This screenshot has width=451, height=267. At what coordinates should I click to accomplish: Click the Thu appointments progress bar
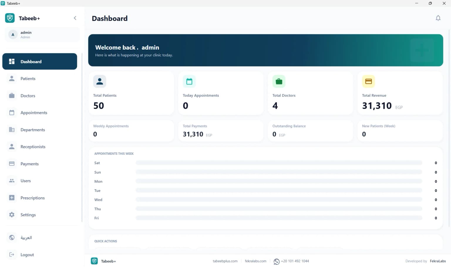pyautogui.click(x=279, y=209)
